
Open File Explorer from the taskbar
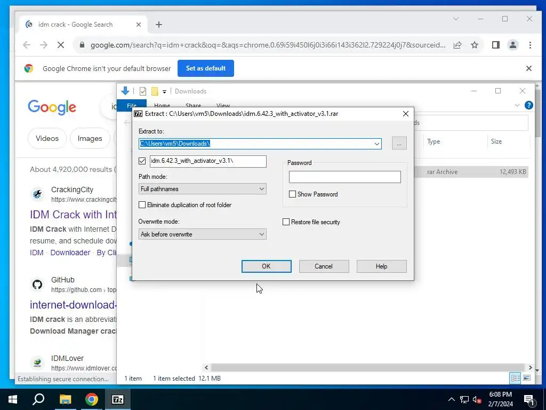65,399
